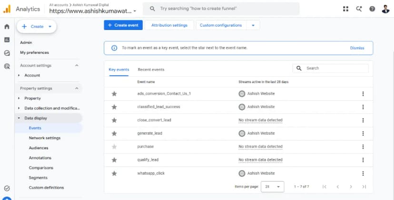Open more options for purchase row

pos(363,147)
